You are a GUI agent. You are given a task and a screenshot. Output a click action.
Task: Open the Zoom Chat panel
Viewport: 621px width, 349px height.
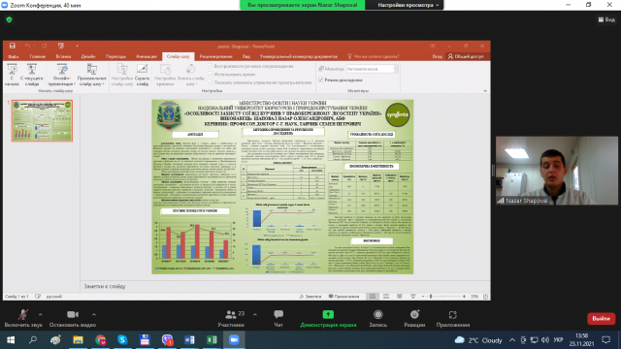[278, 319]
